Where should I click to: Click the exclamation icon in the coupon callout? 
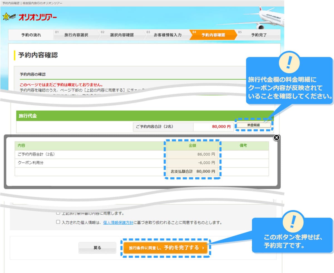(289, 63)
